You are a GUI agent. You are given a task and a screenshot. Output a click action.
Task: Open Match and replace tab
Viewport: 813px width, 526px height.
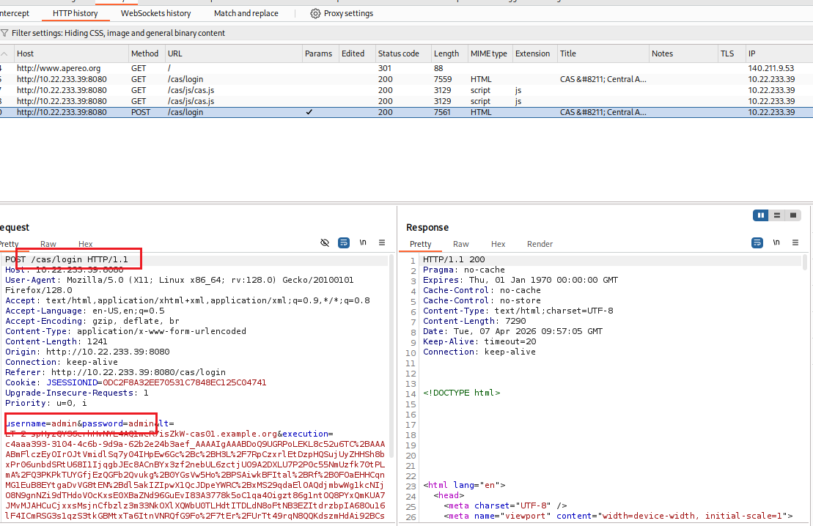pos(246,13)
